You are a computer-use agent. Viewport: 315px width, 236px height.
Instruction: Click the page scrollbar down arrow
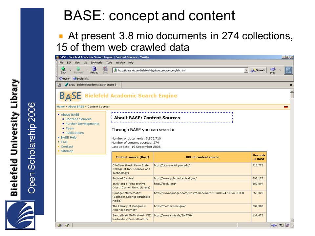coord(292,220)
